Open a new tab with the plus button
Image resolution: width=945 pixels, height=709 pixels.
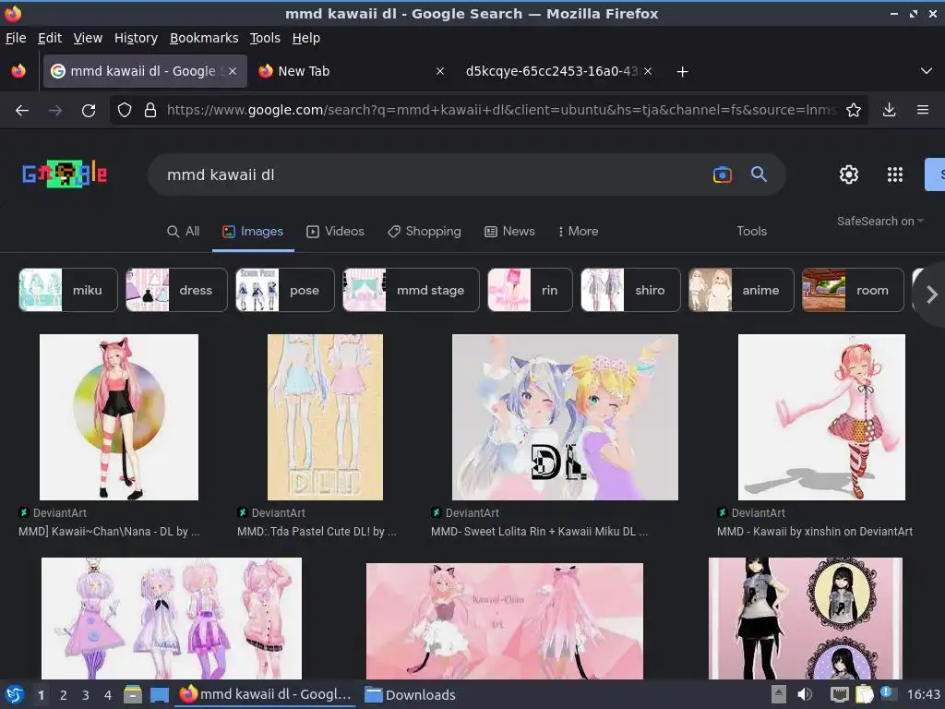pyautogui.click(x=682, y=72)
